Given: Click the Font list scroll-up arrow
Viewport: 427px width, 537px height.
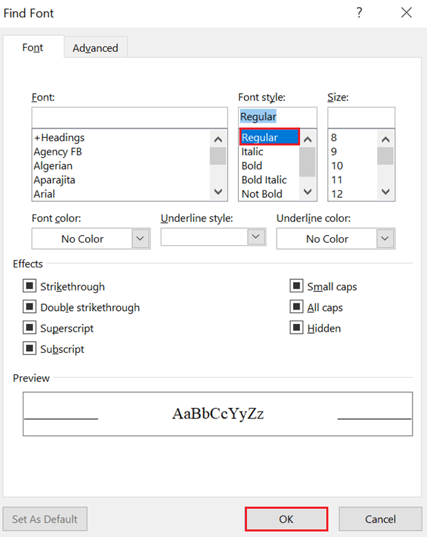Looking at the screenshot, I should pyautogui.click(x=218, y=139).
